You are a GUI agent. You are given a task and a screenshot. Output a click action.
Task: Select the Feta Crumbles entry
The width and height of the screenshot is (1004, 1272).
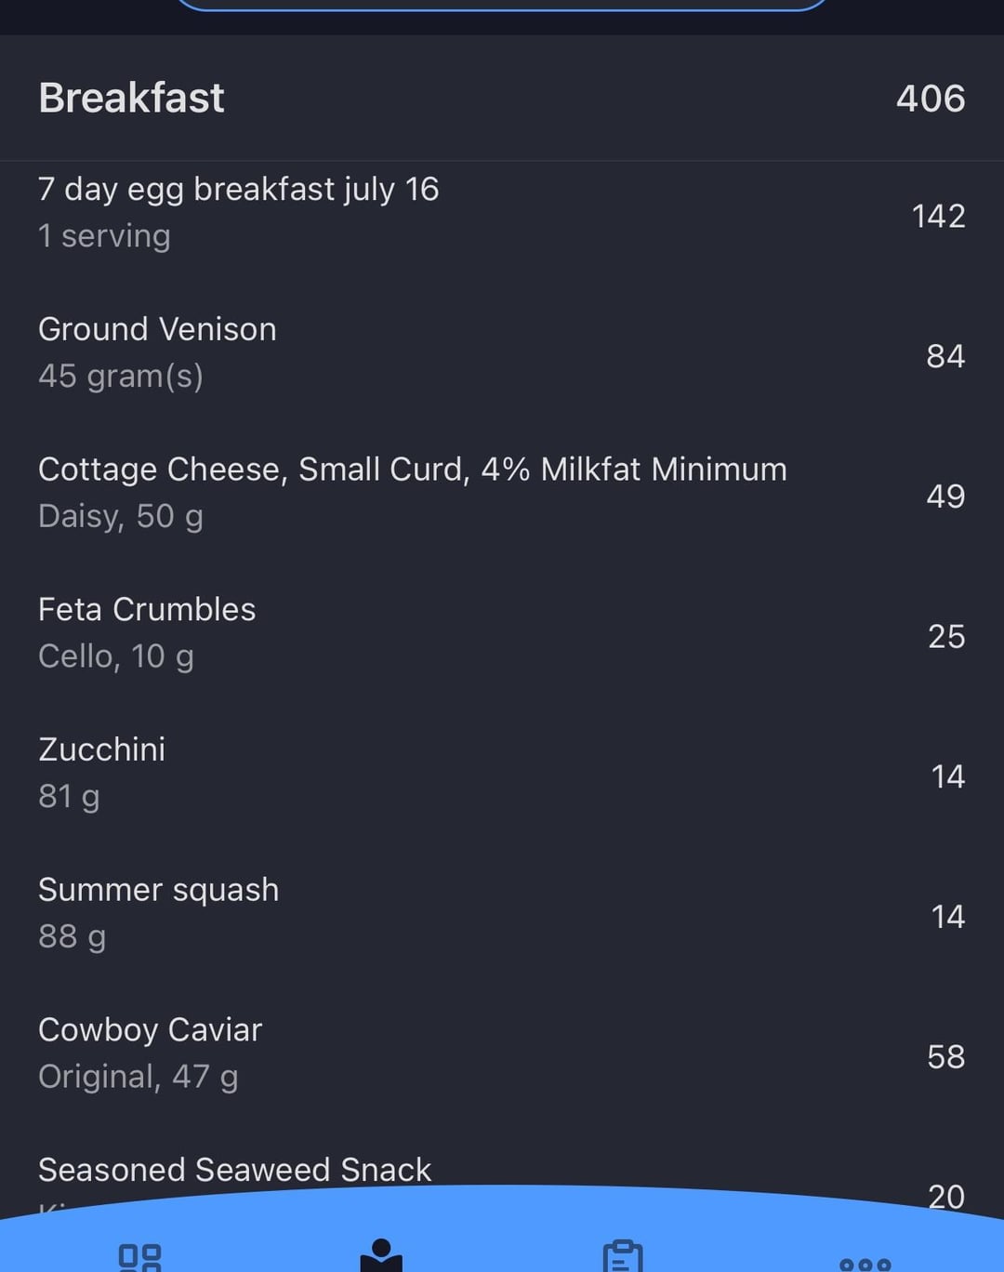point(502,633)
